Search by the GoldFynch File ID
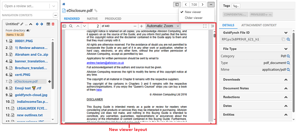 [x=288, y=39]
